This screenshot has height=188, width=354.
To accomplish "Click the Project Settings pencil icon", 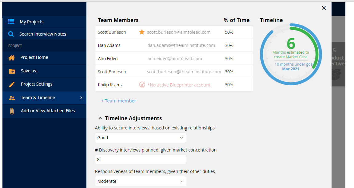I will tap(12, 84).
